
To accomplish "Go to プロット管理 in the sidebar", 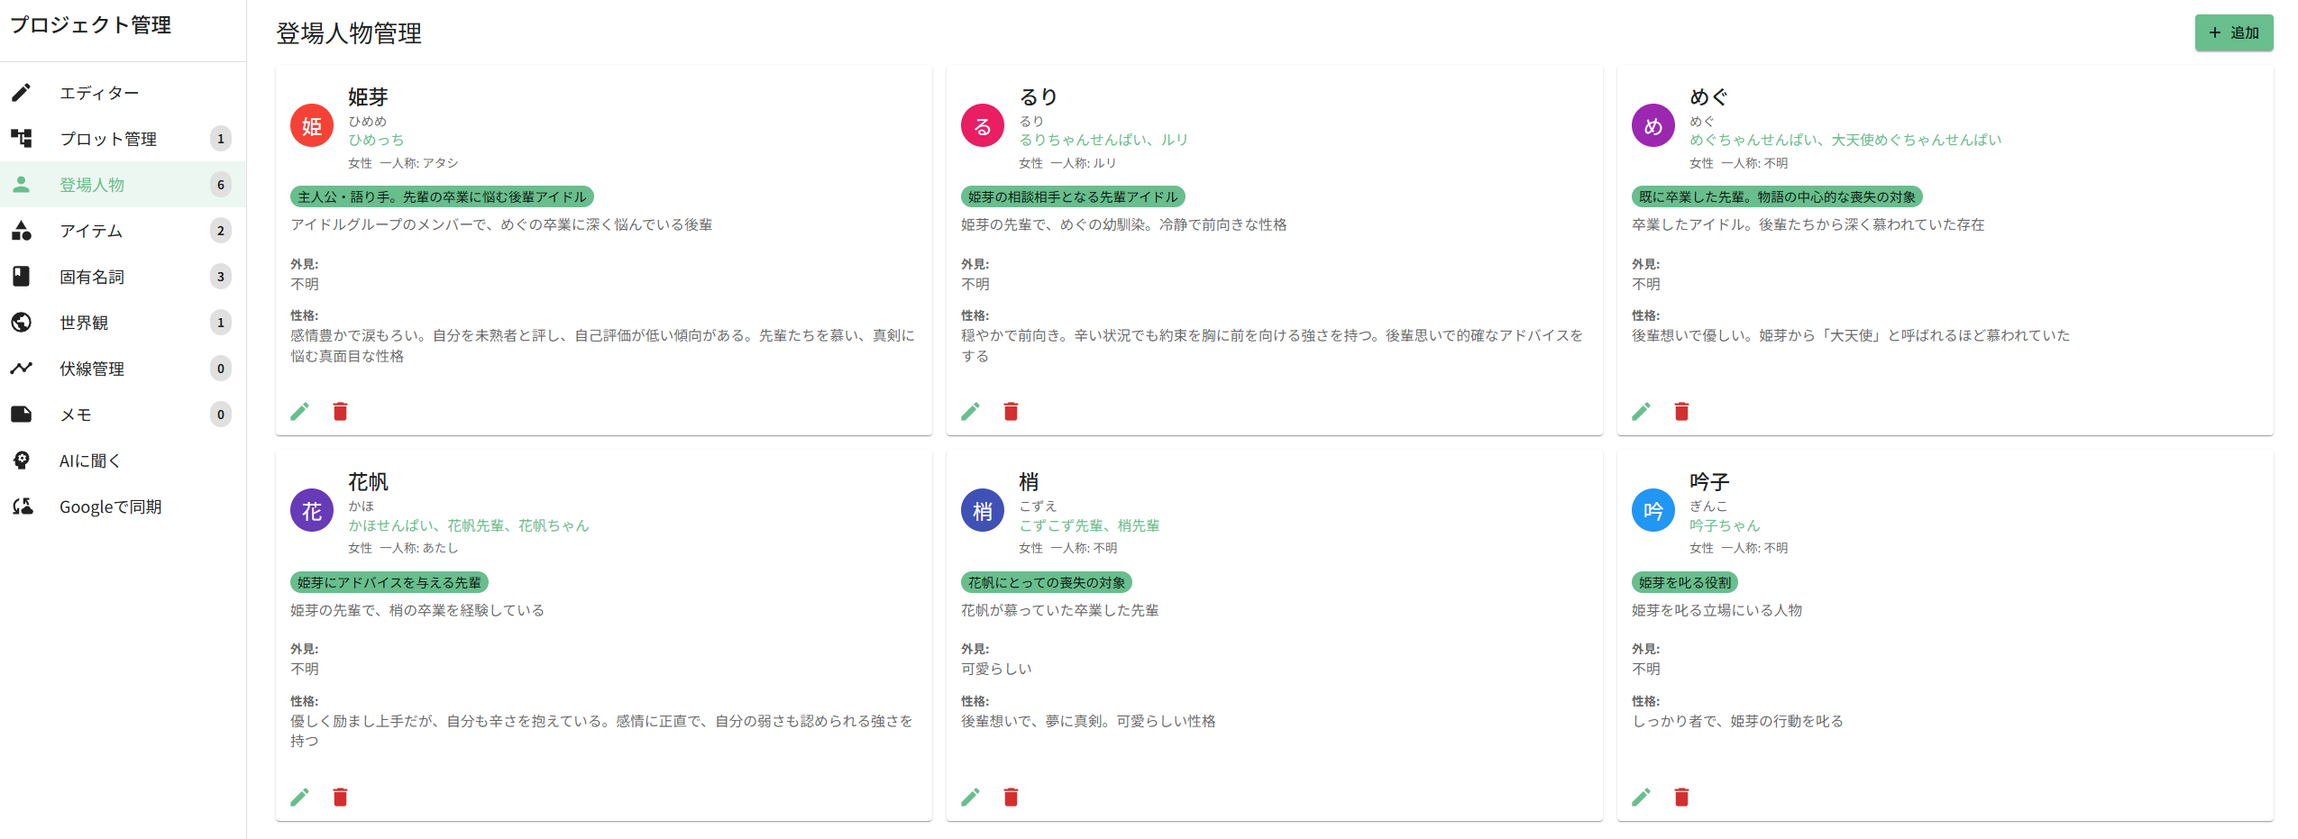I will (108, 139).
